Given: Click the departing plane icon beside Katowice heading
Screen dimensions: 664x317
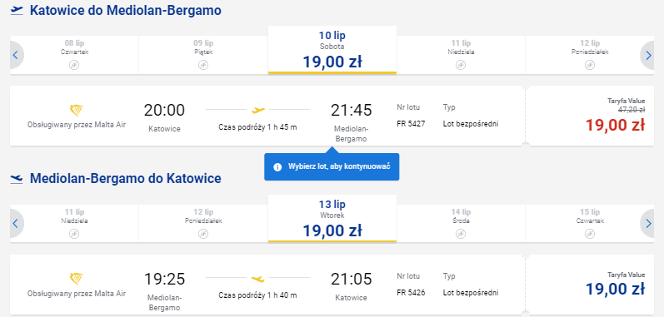Looking at the screenshot, I should tap(17, 11).
